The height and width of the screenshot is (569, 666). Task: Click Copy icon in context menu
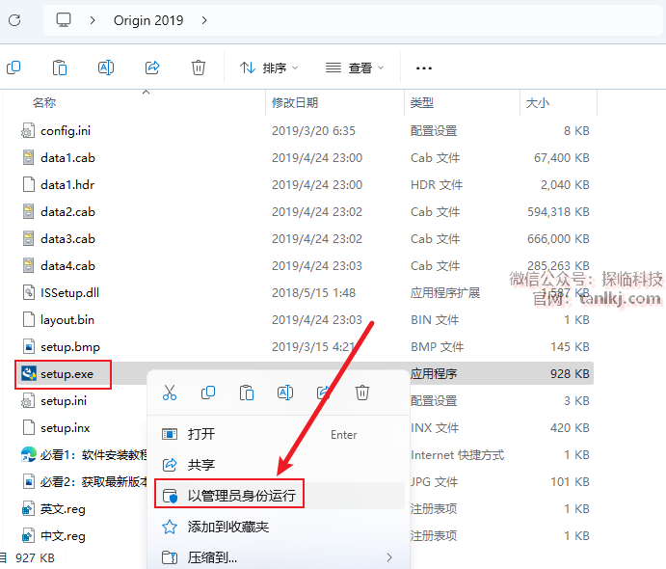click(x=208, y=393)
